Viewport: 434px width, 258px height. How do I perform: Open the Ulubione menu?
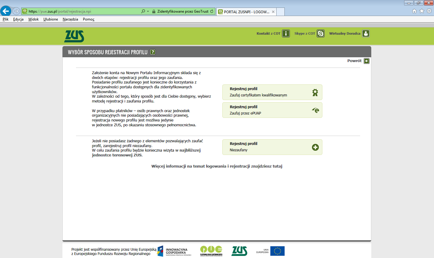tap(51, 19)
